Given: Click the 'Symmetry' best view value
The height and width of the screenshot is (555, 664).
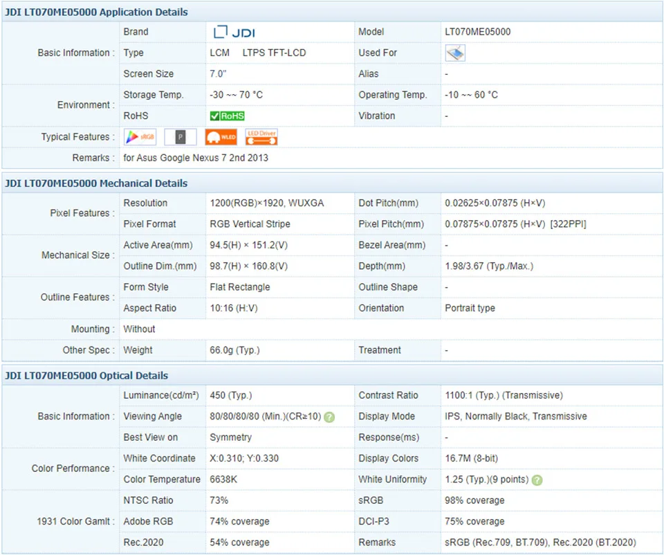Looking at the screenshot, I should pyautogui.click(x=231, y=437).
